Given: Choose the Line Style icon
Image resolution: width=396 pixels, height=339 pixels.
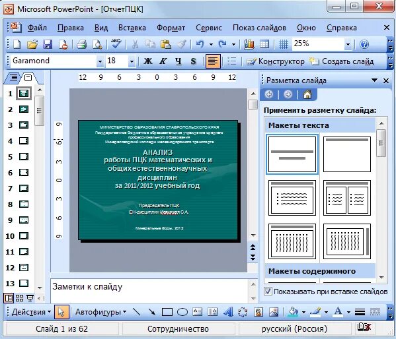Looking at the screenshot, I should click(360, 312).
